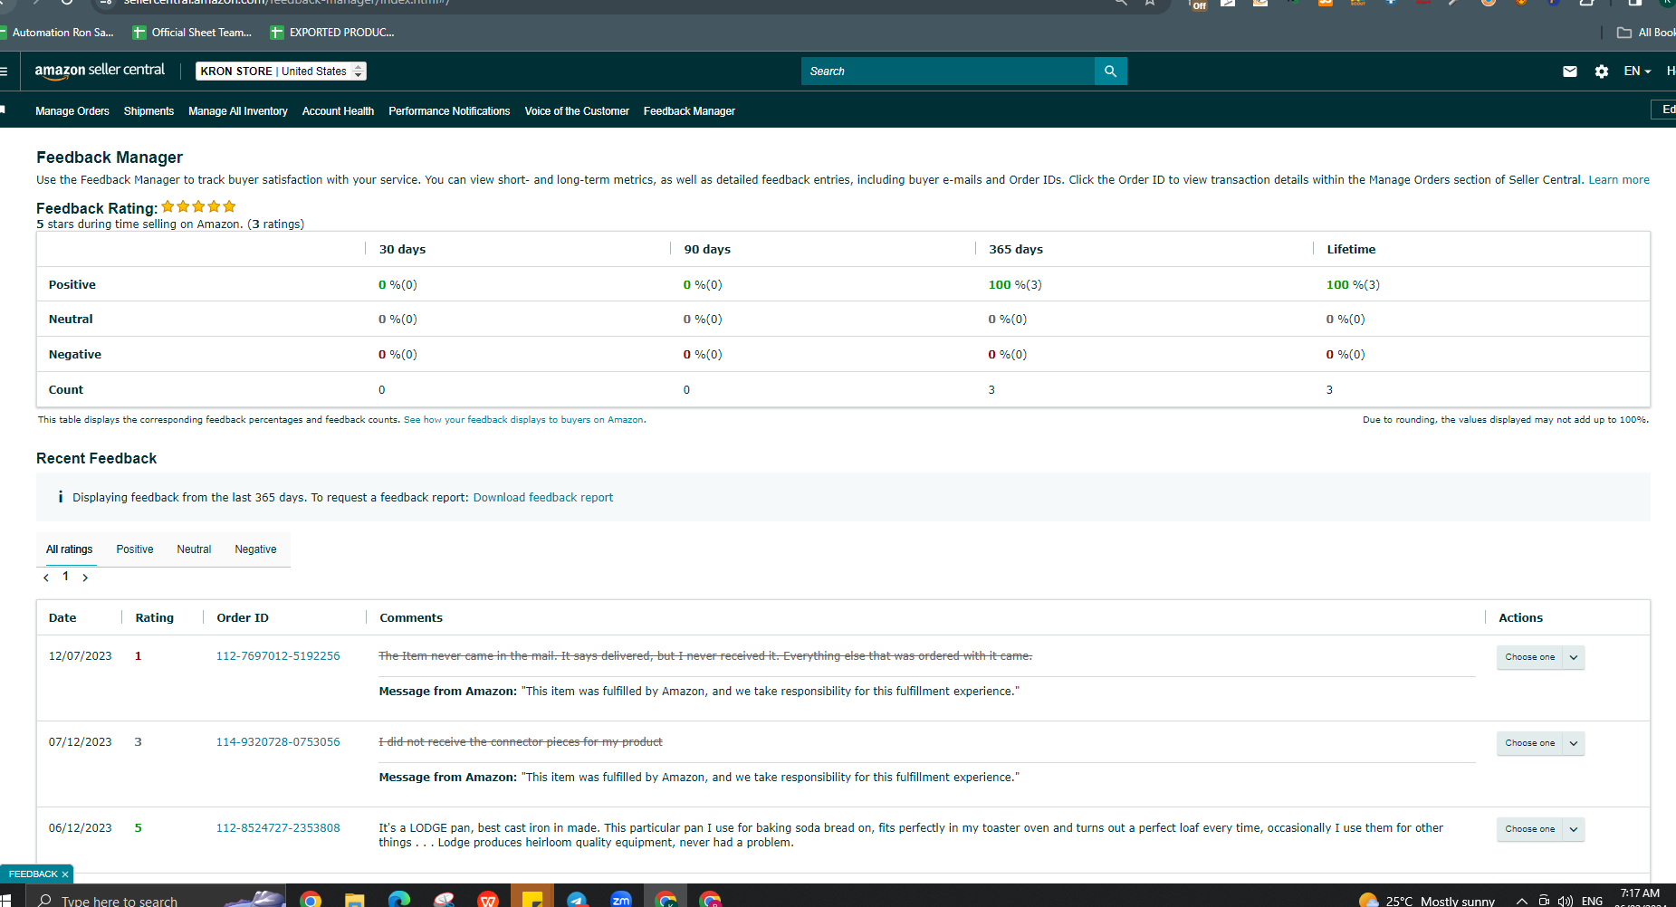Open how feedback displays to buyers link
The height and width of the screenshot is (907, 1676).
[x=523, y=420]
